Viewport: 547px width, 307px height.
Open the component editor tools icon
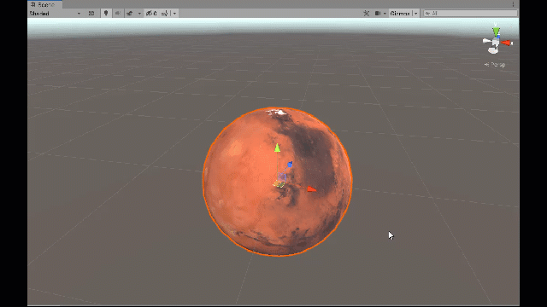pyautogui.click(x=367, y=14)
